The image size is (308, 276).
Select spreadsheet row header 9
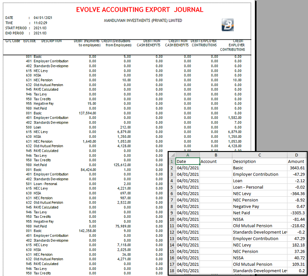(172, 213)
